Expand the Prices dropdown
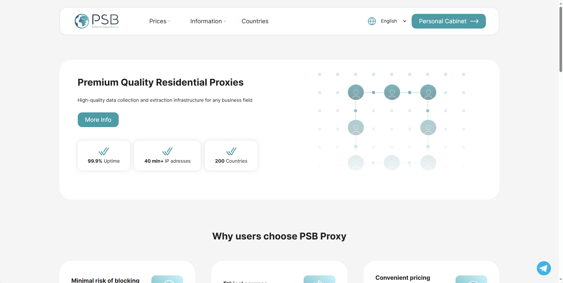Viewport: 563px width, 283px height. click(x=160, y=21)
